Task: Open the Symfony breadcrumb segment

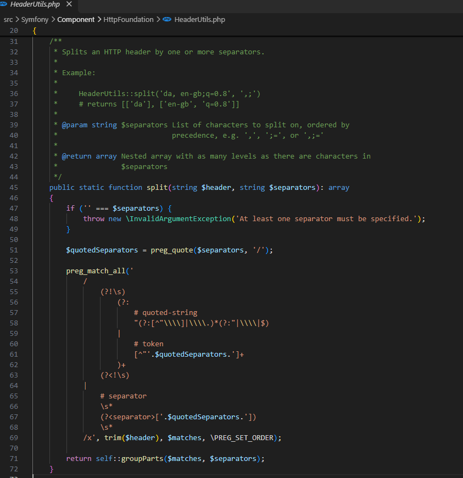Action: coord(35,20)
